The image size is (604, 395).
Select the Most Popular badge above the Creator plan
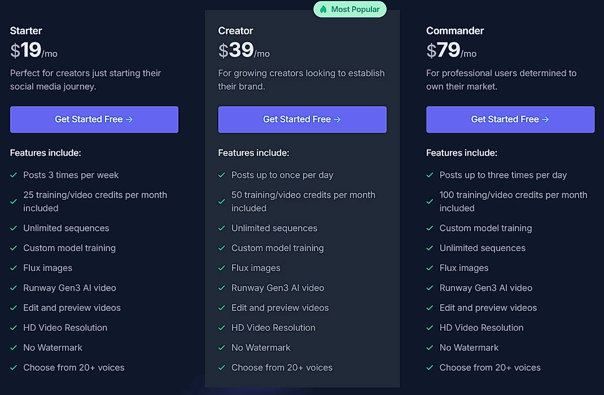pos(350,9)
